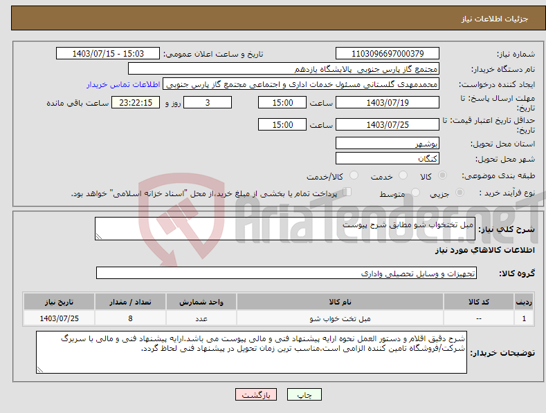Screen dimensions: 546x413
Task: Click the تاریخ نیاز column header
Action: click(x=60, y=302)
